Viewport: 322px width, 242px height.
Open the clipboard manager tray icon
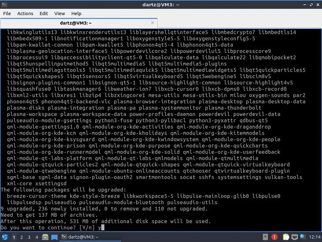tap(286, 237)
